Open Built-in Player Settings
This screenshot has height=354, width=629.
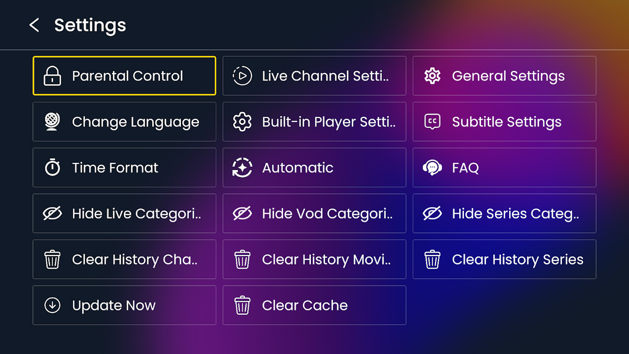click(314, 122)
